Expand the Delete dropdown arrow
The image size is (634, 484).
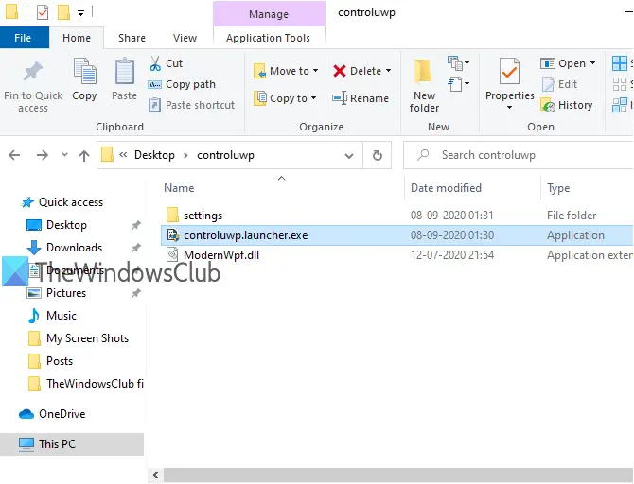click(389, 71)
